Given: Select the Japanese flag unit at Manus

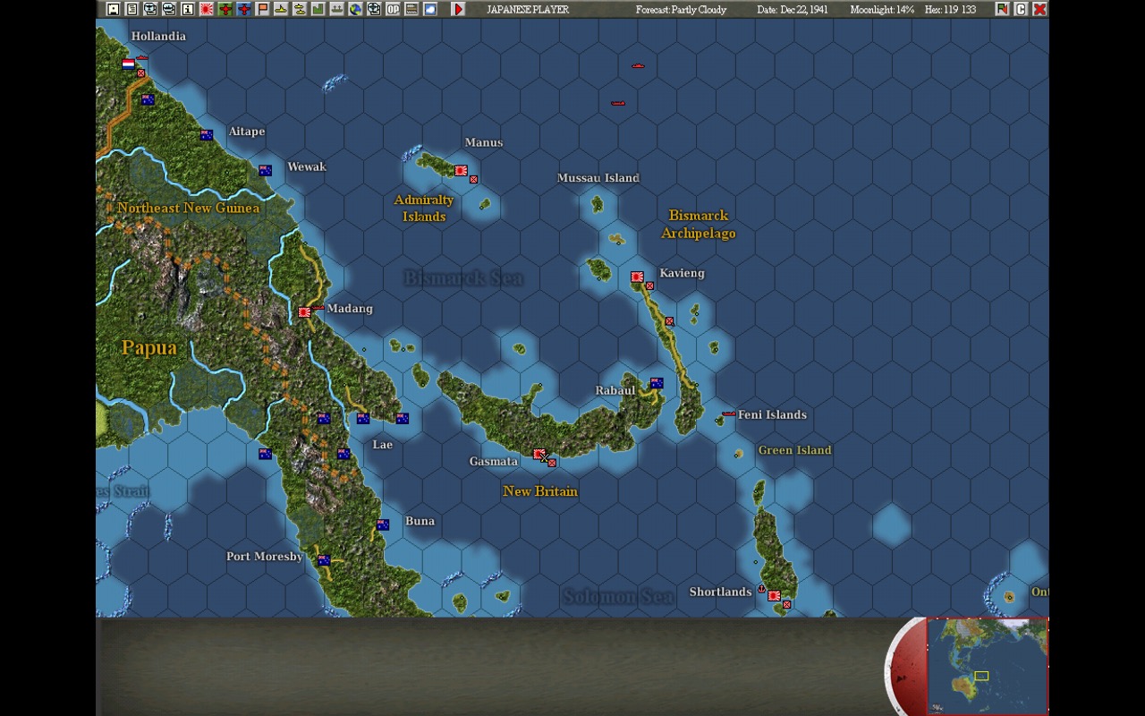Looking at the screenshot, I should pos(461,170).
